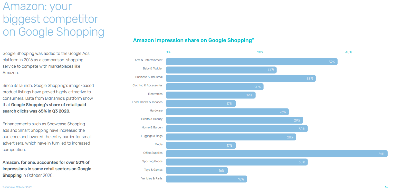393x192 pixels.
Task: Select the Media 17% bar
Action: tap(201, 145)
